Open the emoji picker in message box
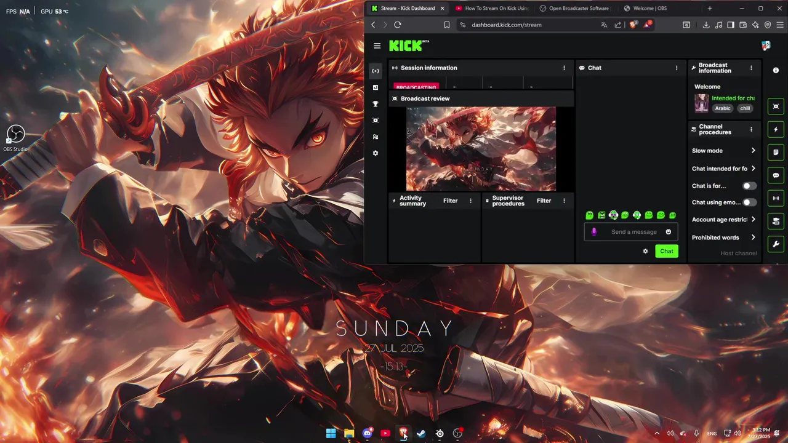The height and width of the screenshot is (443, 788). tap(669, 232)
